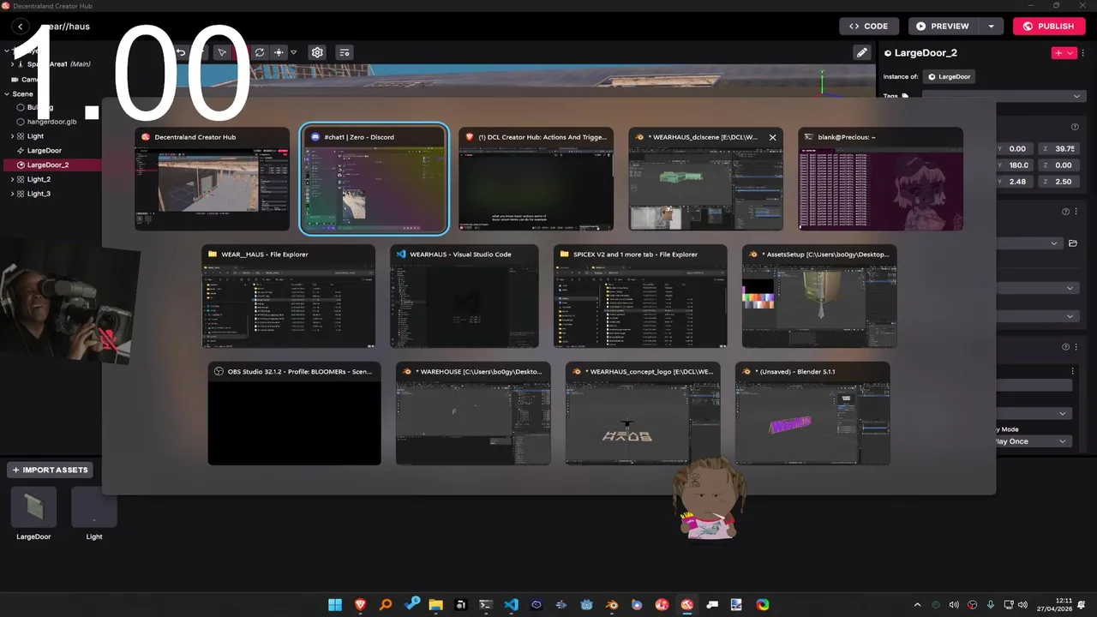Go back with the arrow button
1097x617 pixels.
(x=21, y=27)
